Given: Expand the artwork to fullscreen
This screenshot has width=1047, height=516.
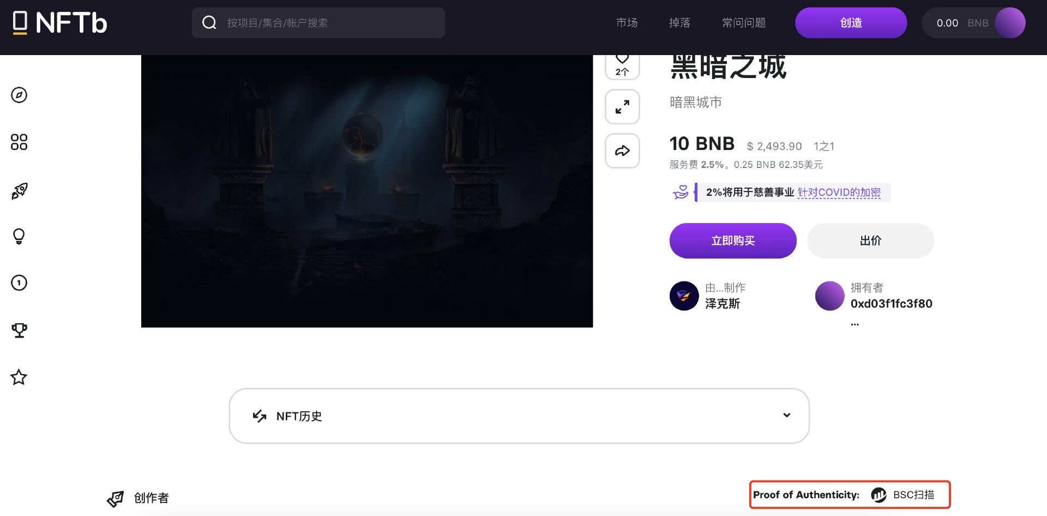Looking at the screenshot, I should [x=622, y=107].
